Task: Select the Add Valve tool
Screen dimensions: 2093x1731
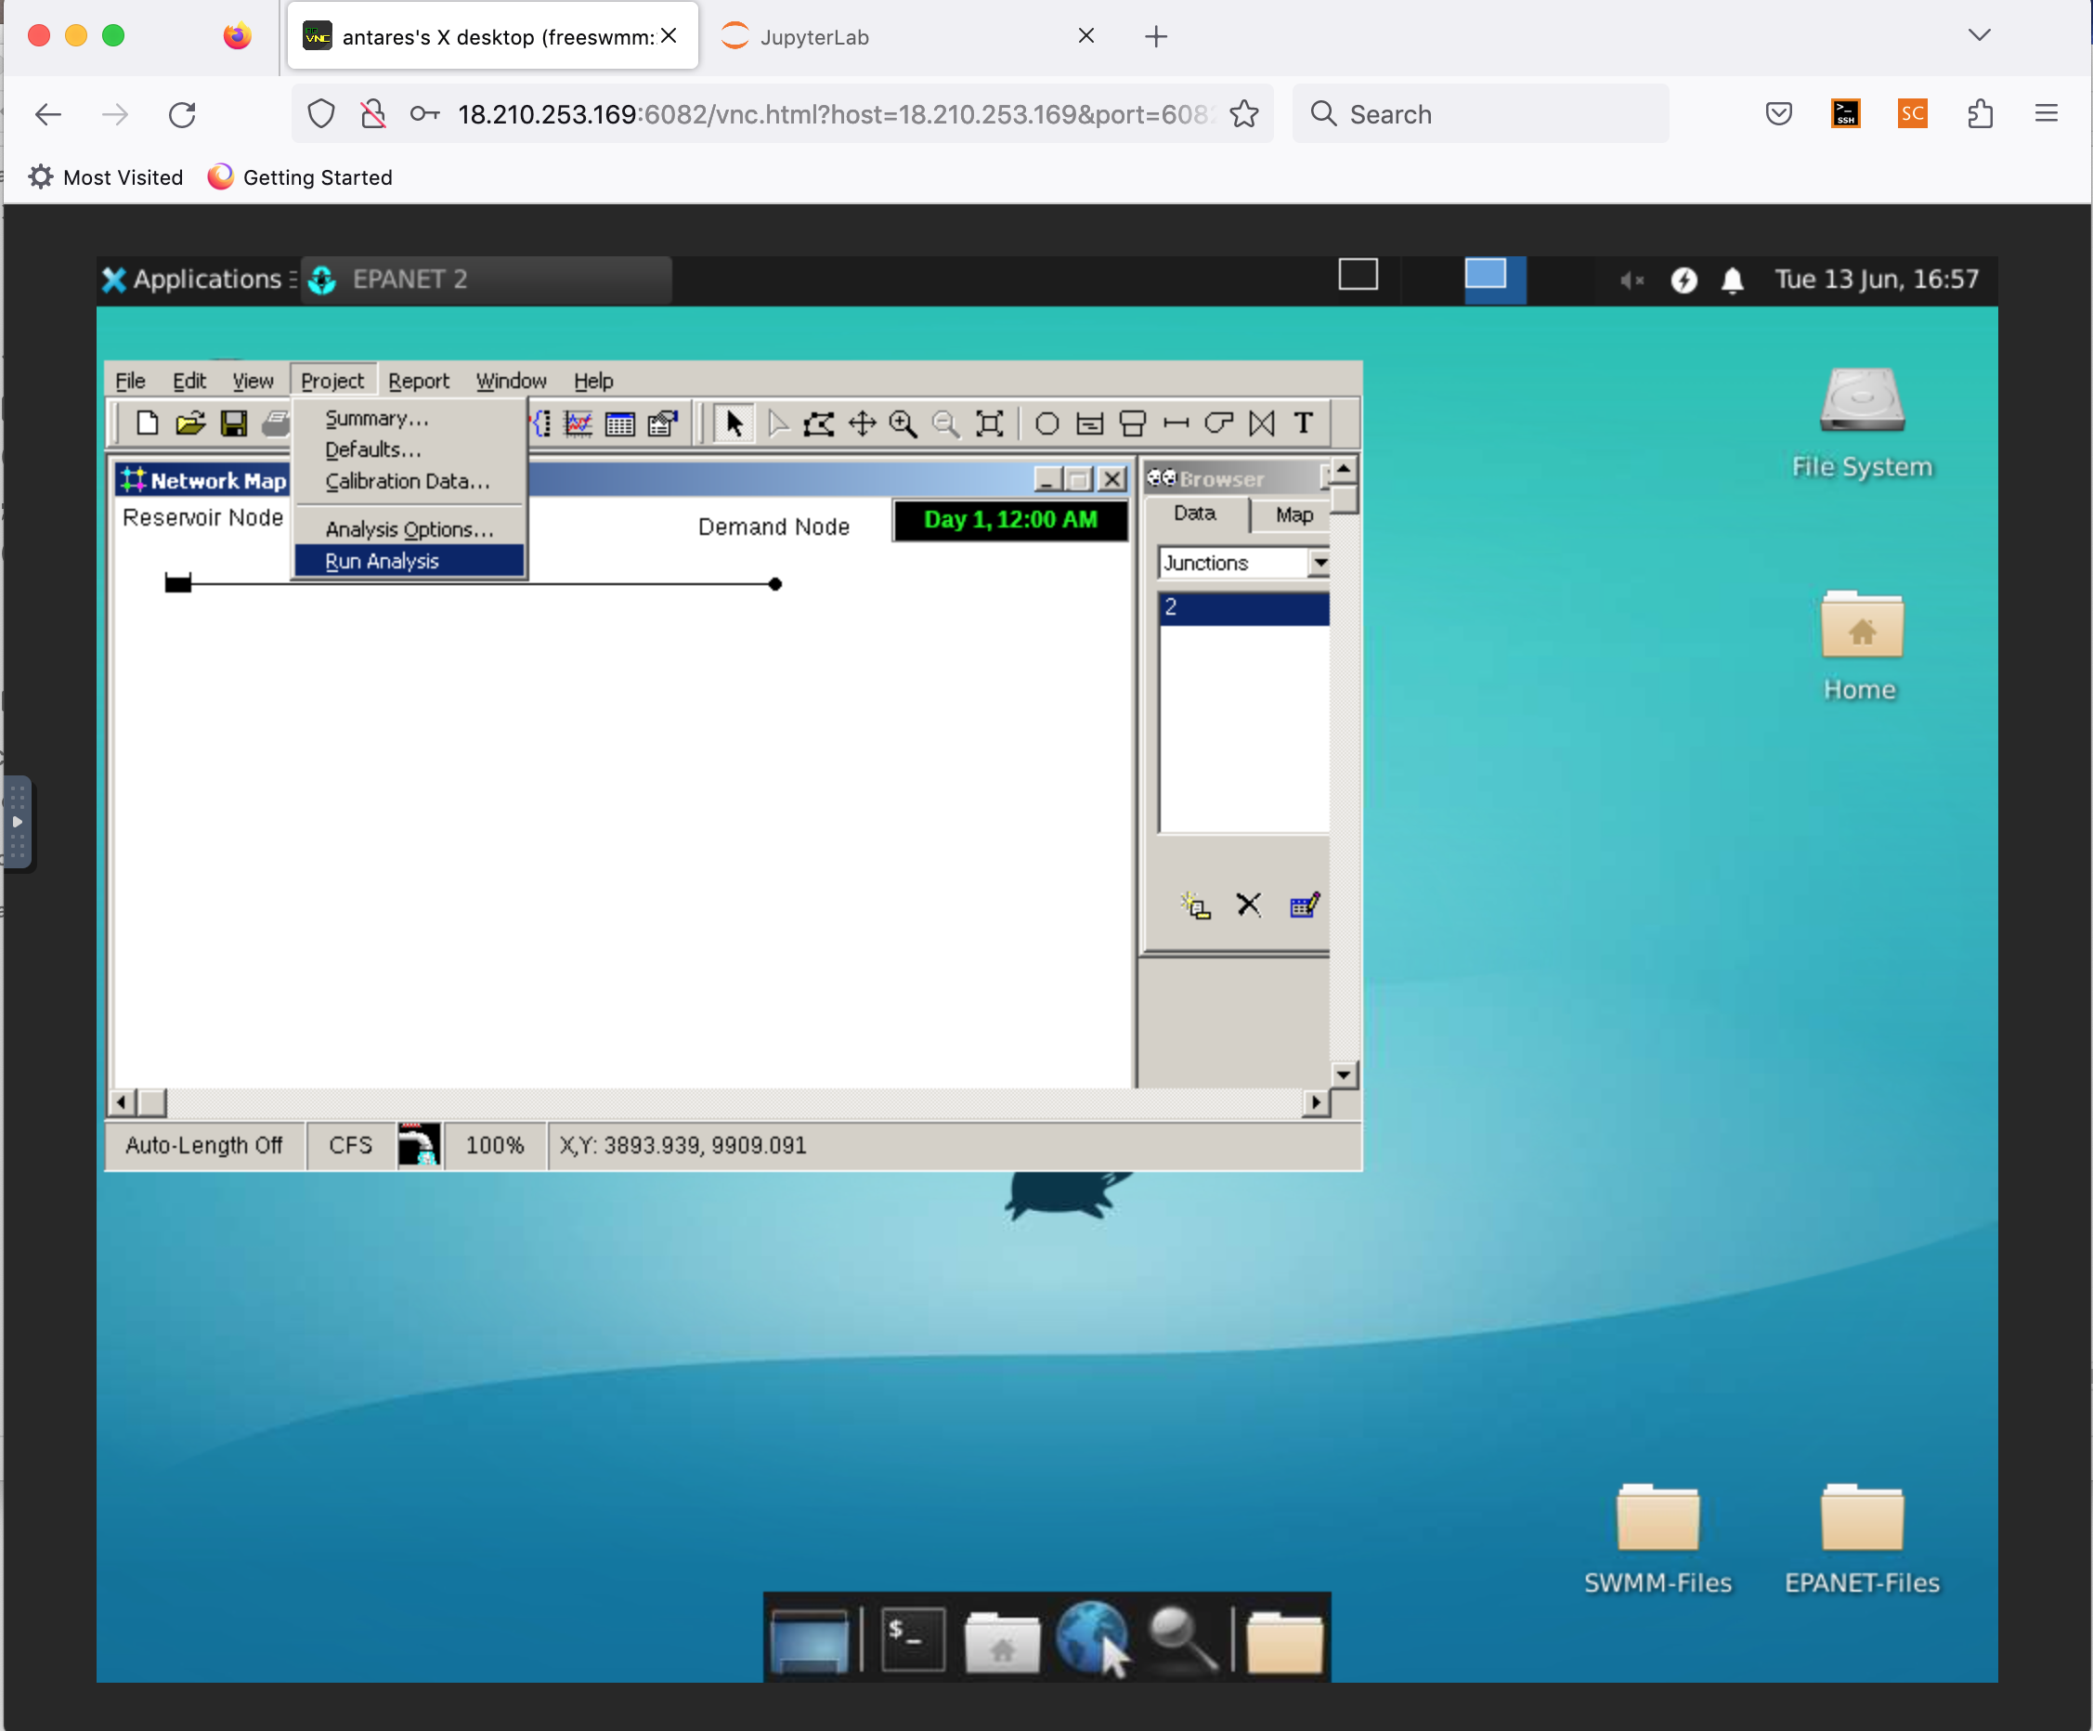Action: 1262,423
